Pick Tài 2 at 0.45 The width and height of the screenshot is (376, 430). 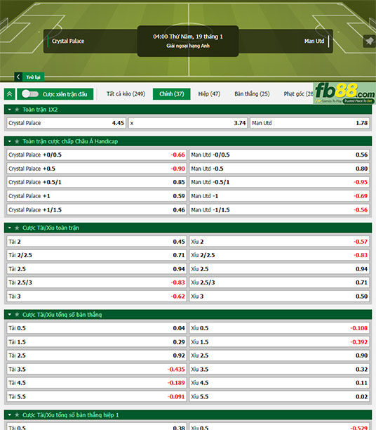coord(97,242)
